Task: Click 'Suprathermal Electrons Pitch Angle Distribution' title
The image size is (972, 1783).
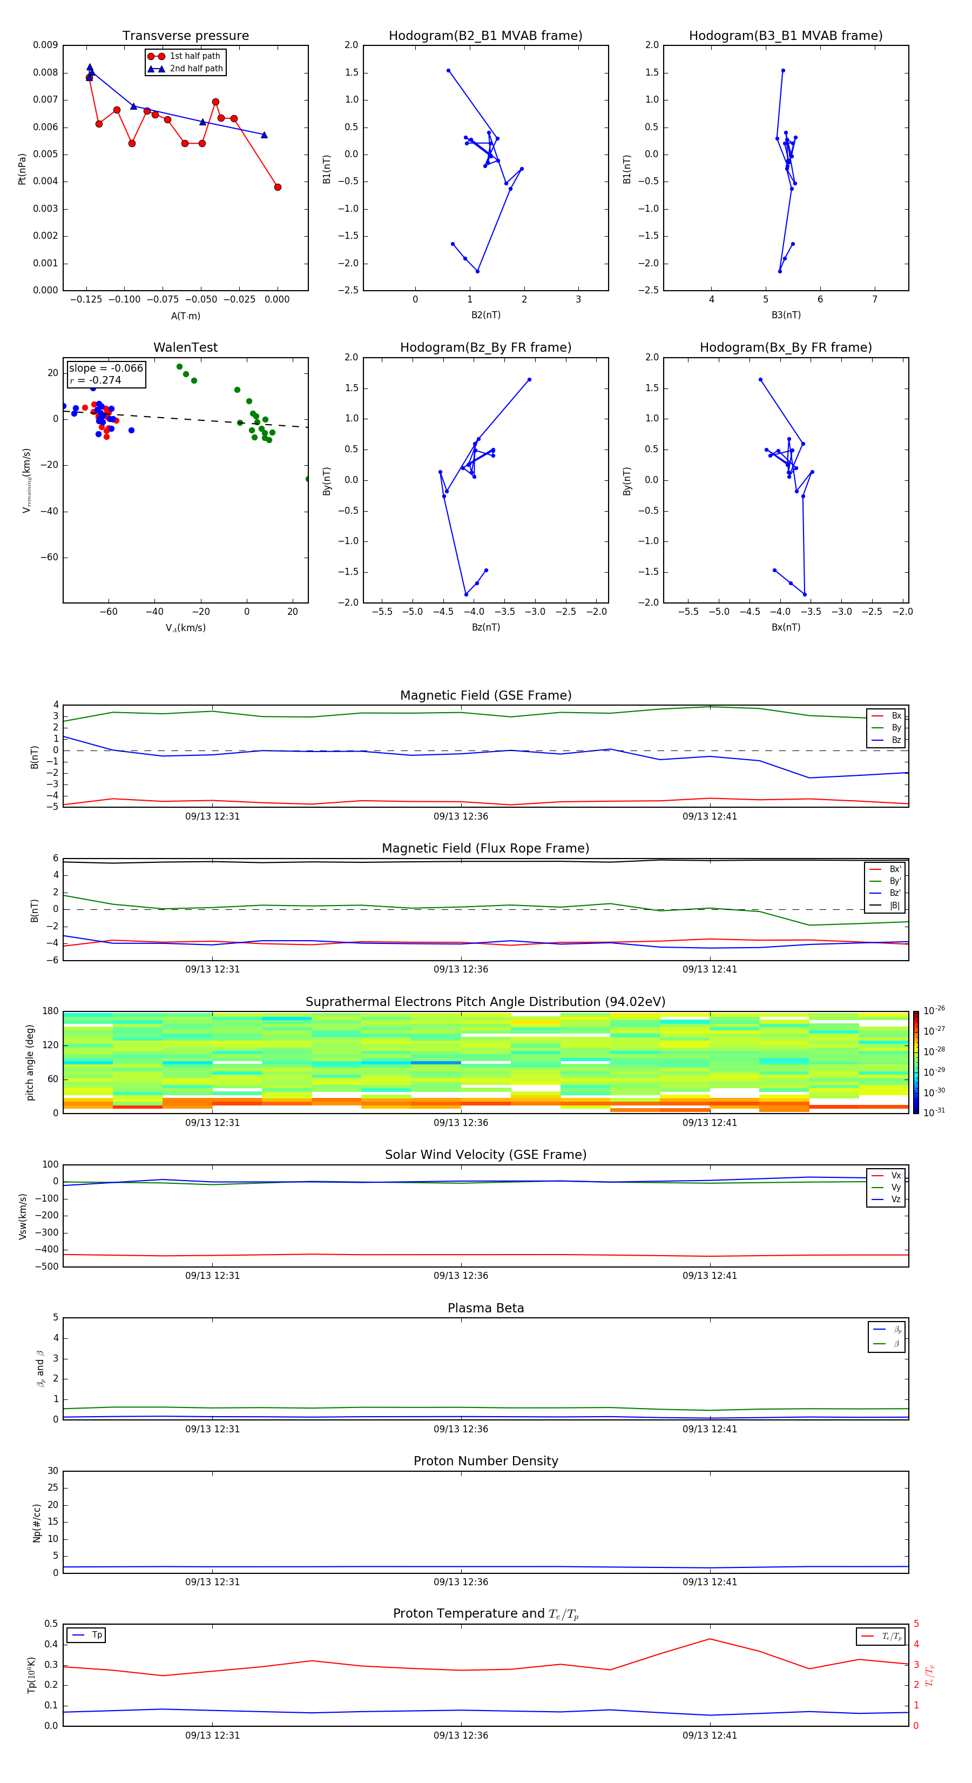Action: tap(485, 1002)
